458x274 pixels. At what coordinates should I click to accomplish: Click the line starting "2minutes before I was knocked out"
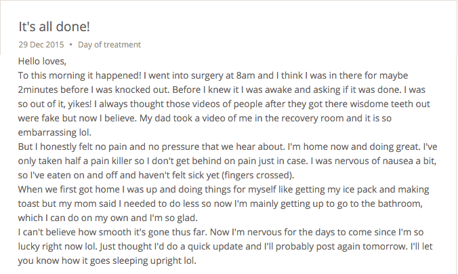pos(223,90)
